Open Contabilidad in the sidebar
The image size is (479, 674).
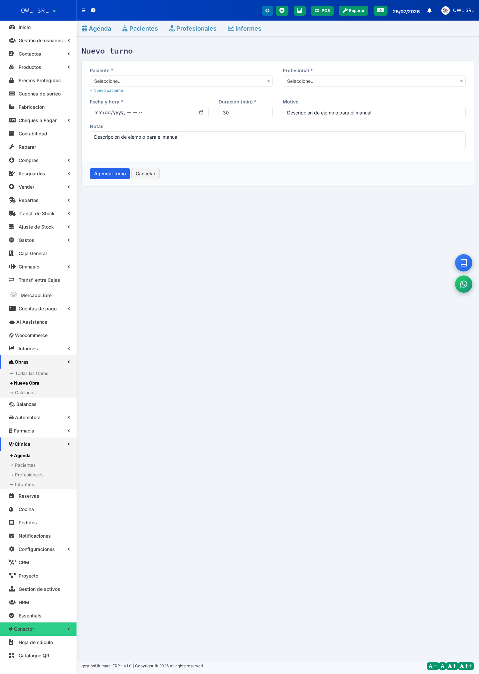38,134
